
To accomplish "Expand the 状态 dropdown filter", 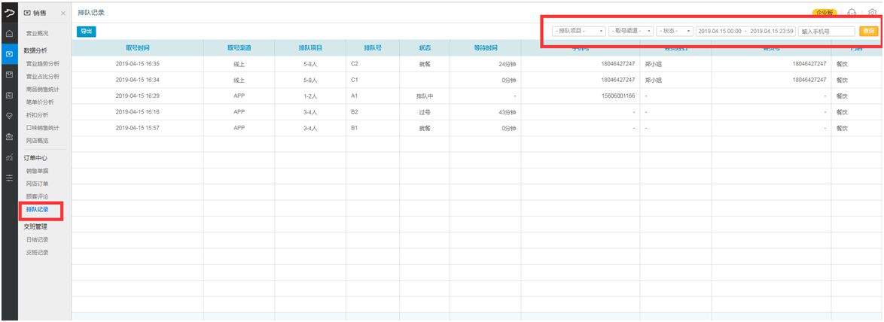I will pos(674,31).
